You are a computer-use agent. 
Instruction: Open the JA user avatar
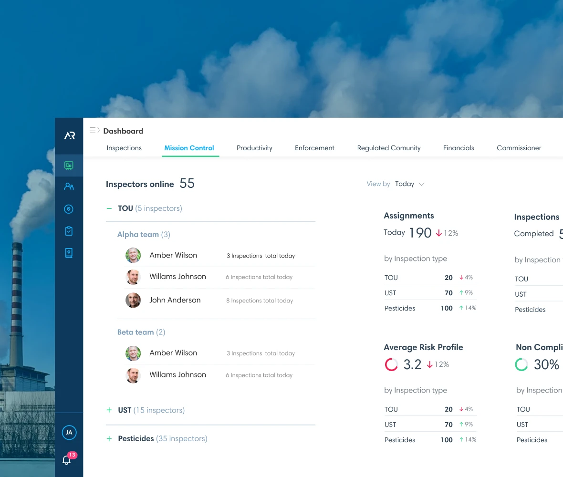(x=69, y=433)
